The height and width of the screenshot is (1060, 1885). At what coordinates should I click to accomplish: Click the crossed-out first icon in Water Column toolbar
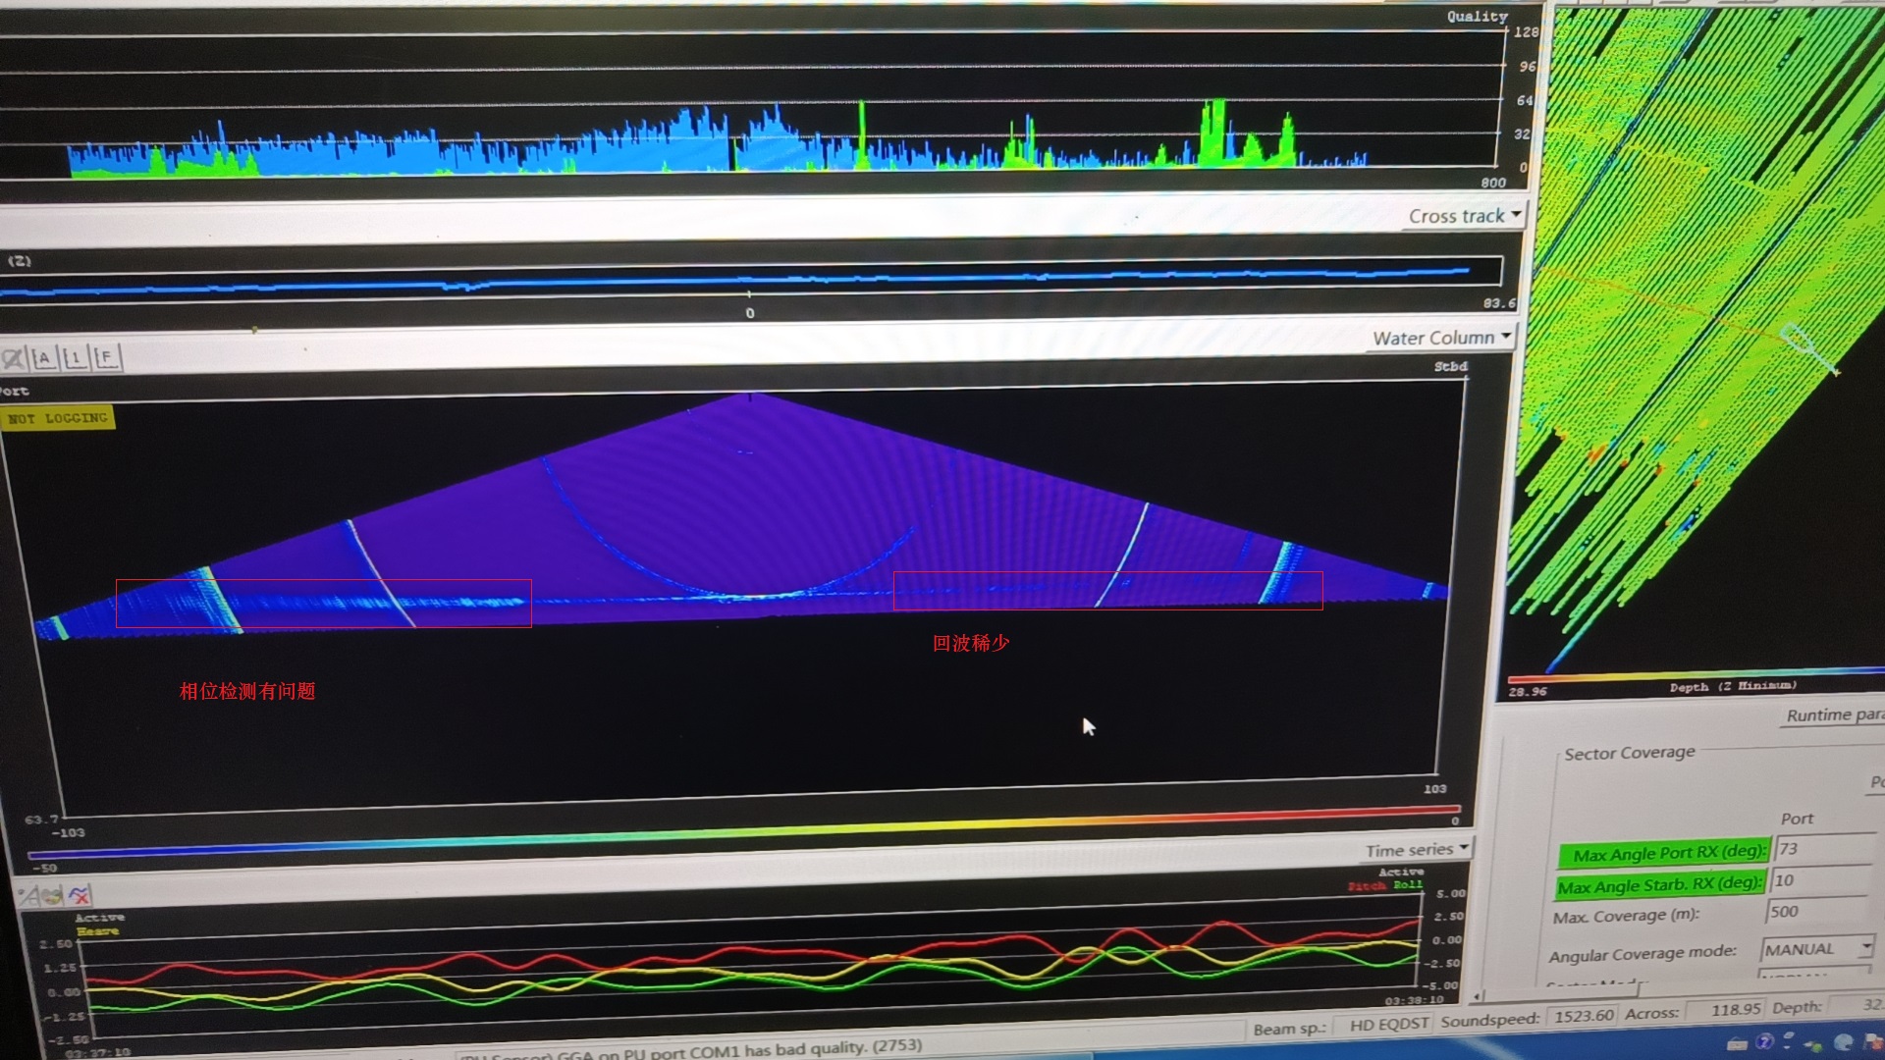pyautogui.click(x=14, y=358)
